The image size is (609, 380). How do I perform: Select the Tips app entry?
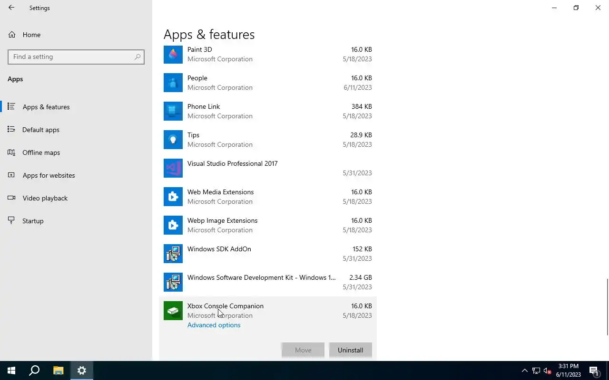tap(268, 140)
